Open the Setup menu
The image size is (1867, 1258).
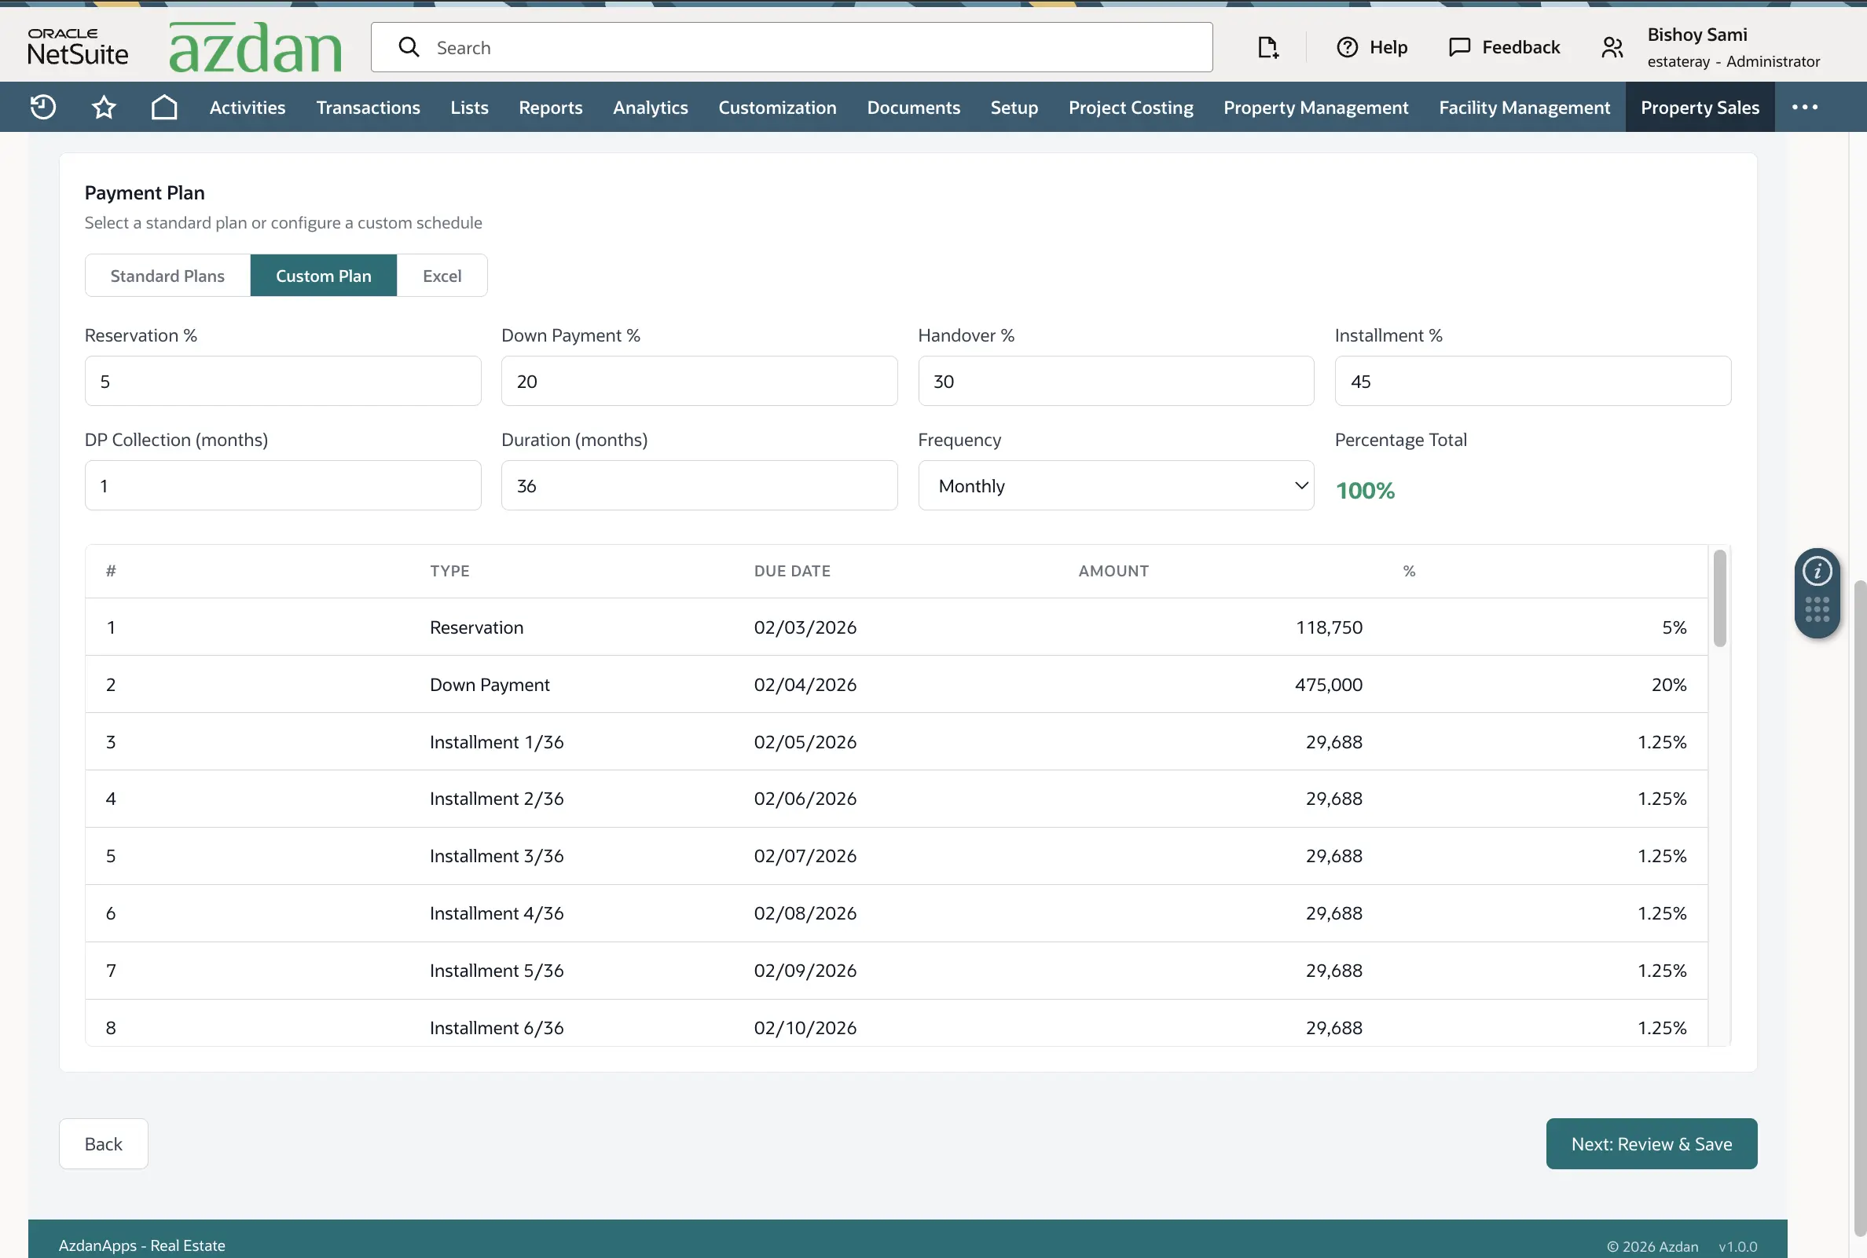click(x=1014, y=108)
